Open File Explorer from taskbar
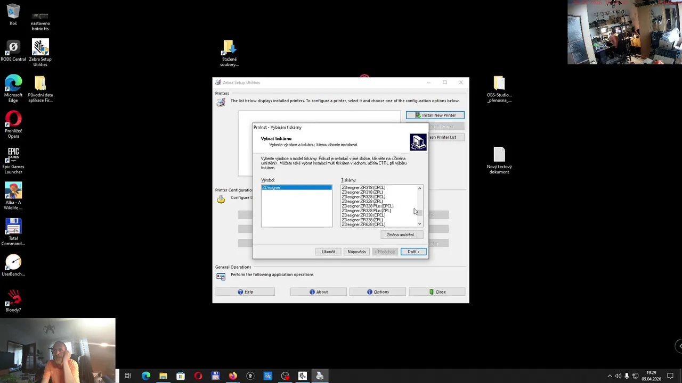 163,376
